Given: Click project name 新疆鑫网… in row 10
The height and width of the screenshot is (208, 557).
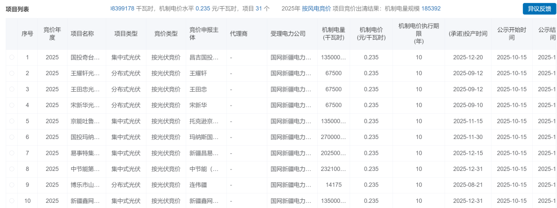Looking at the screenshot, I should click(85, 201).
